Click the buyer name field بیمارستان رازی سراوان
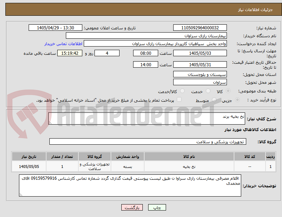 click(146, 35)
